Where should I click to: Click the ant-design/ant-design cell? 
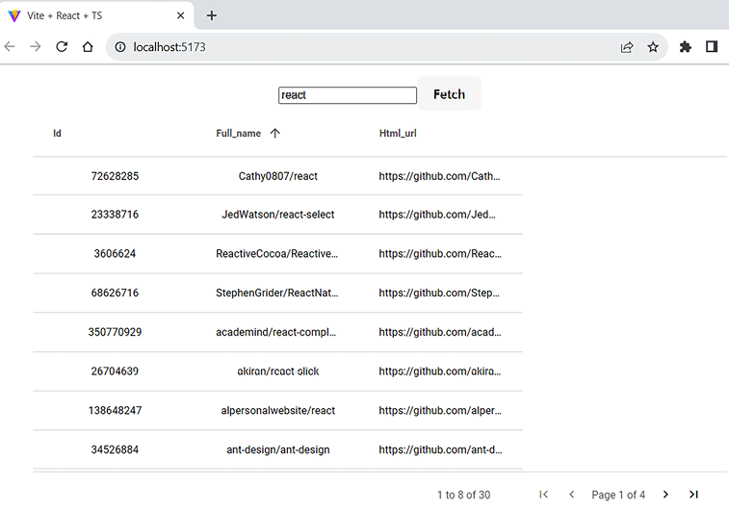277,449
